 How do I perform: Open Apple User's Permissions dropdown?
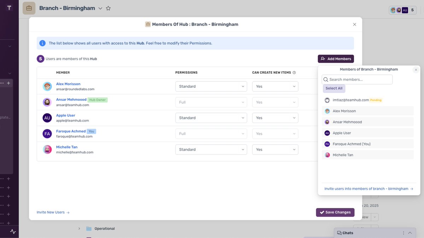[211, 118]
